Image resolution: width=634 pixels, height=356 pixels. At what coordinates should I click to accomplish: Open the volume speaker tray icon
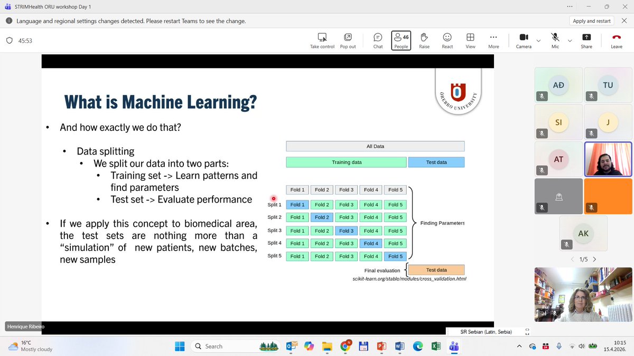pyautogui.click(x=582, y=346)
